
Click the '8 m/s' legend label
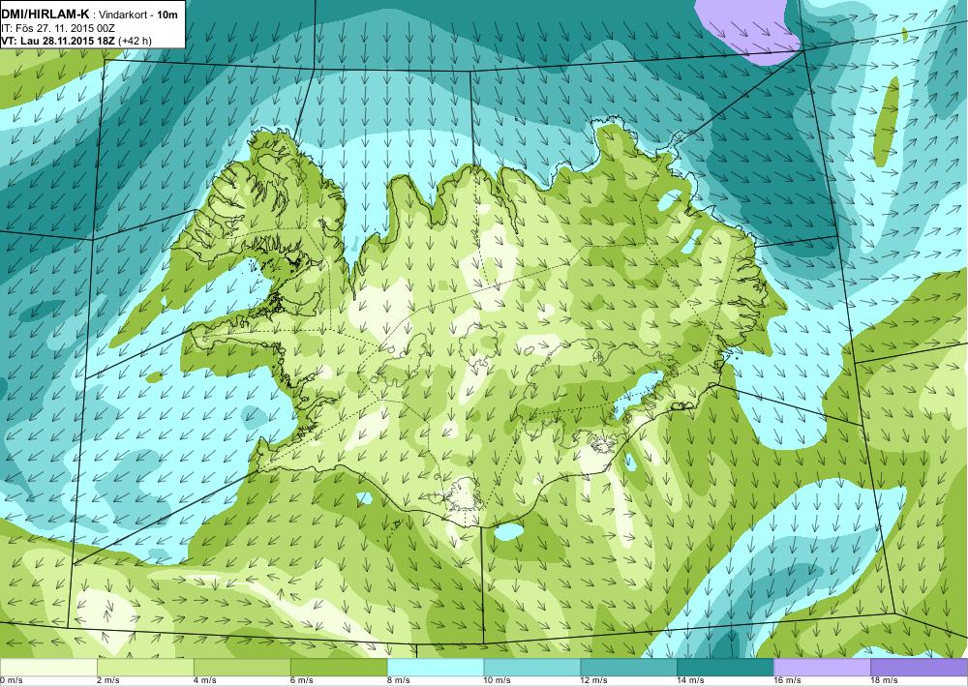click(x=399, y=681)
